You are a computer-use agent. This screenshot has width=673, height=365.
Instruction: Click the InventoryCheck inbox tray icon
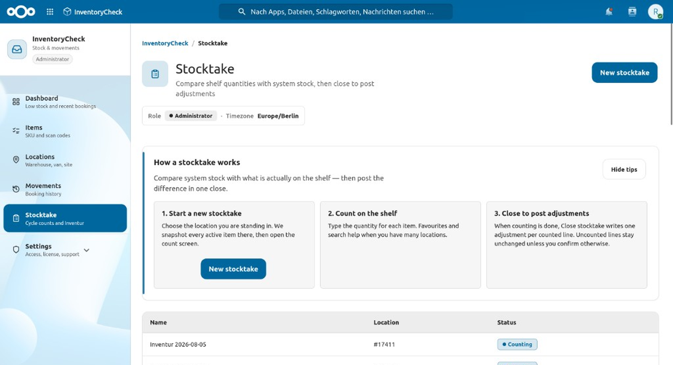point(17,49)
